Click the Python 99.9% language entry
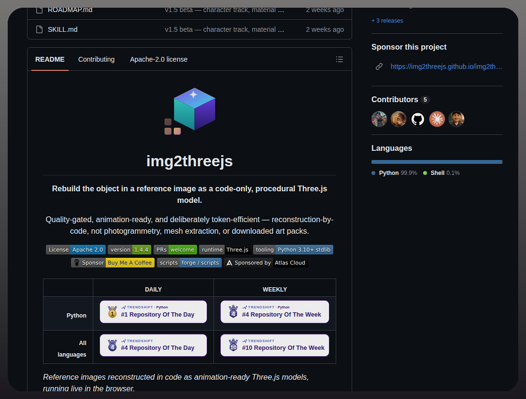 pos(395,173)
